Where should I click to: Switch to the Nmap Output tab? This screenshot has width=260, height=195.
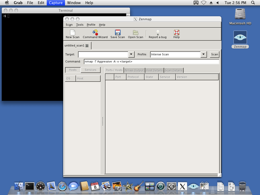134,71
